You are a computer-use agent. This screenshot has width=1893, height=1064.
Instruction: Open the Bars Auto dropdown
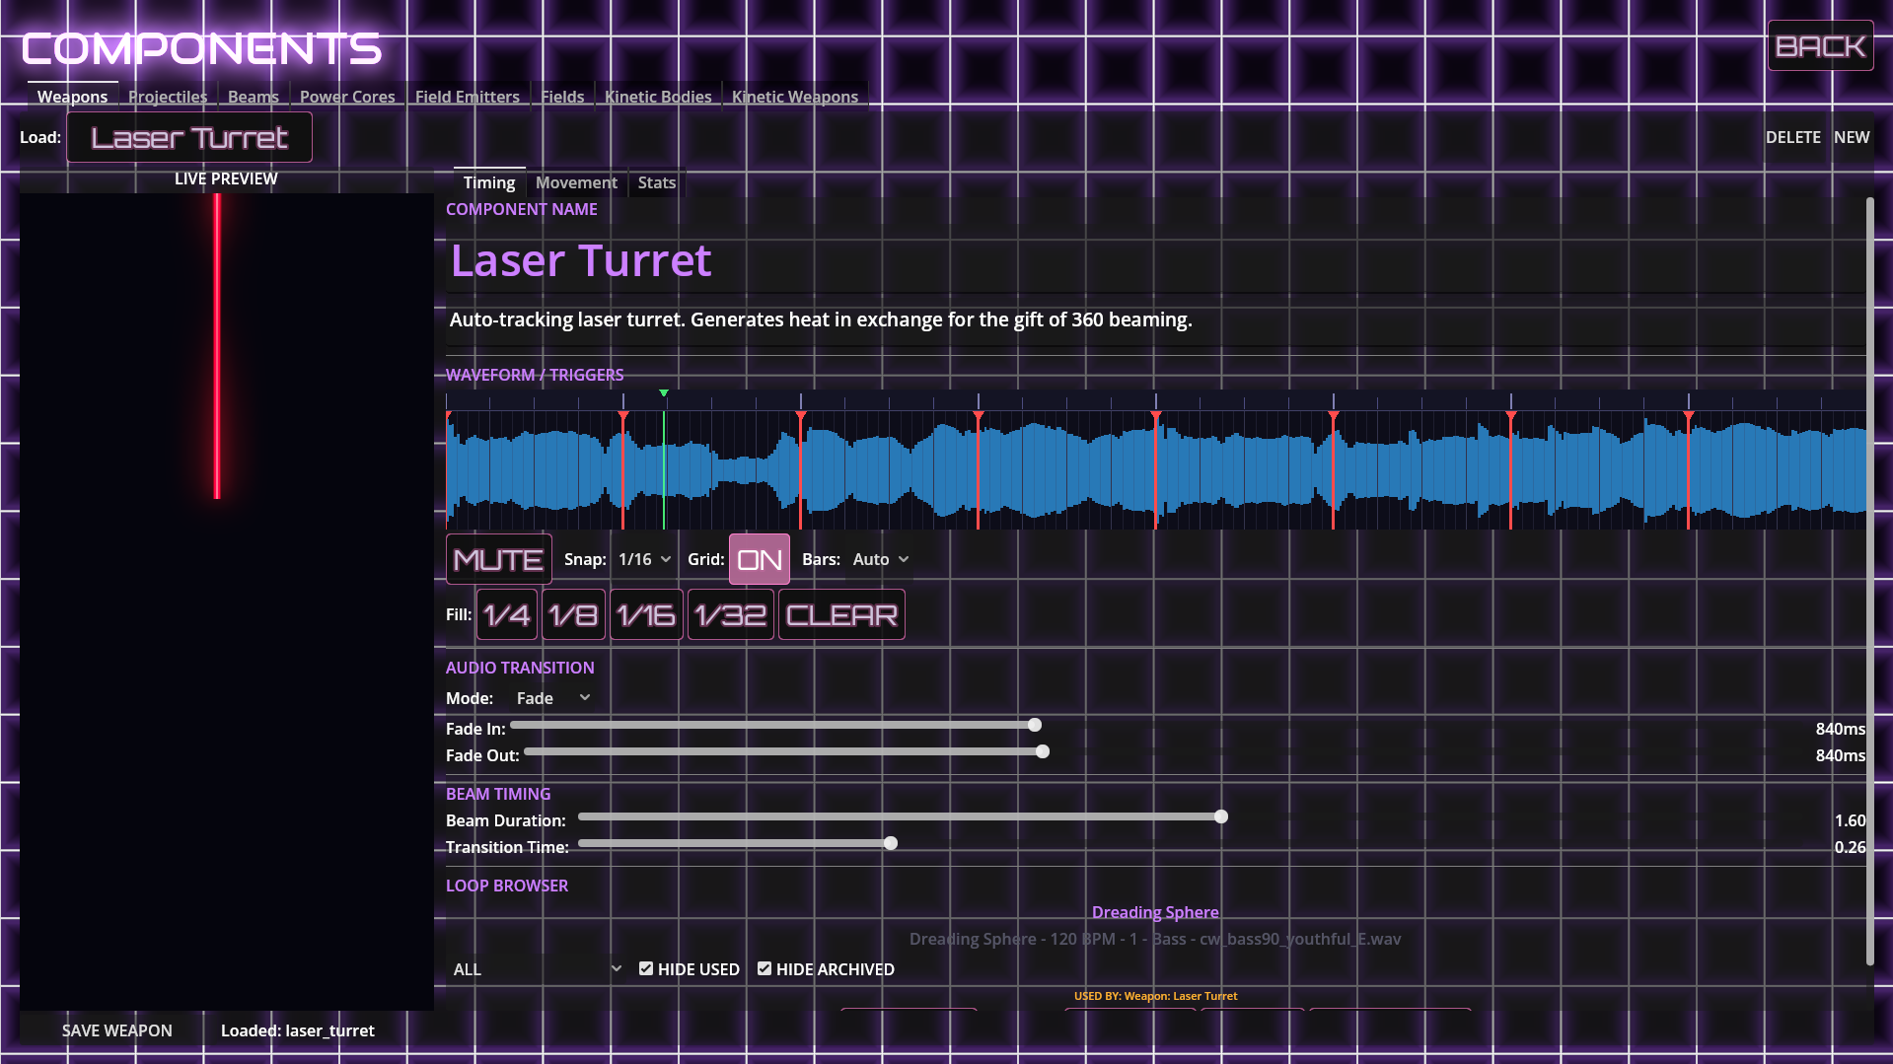[x=880, y=559]
